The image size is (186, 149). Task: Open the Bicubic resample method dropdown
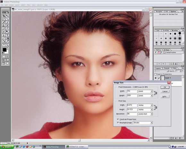pos(151,123)
